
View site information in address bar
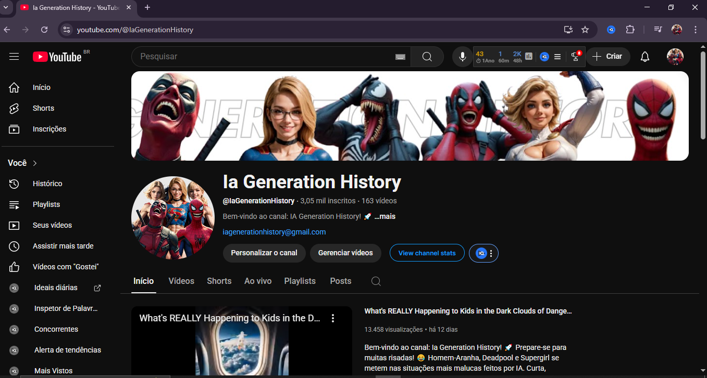click(x=66, y=30)
